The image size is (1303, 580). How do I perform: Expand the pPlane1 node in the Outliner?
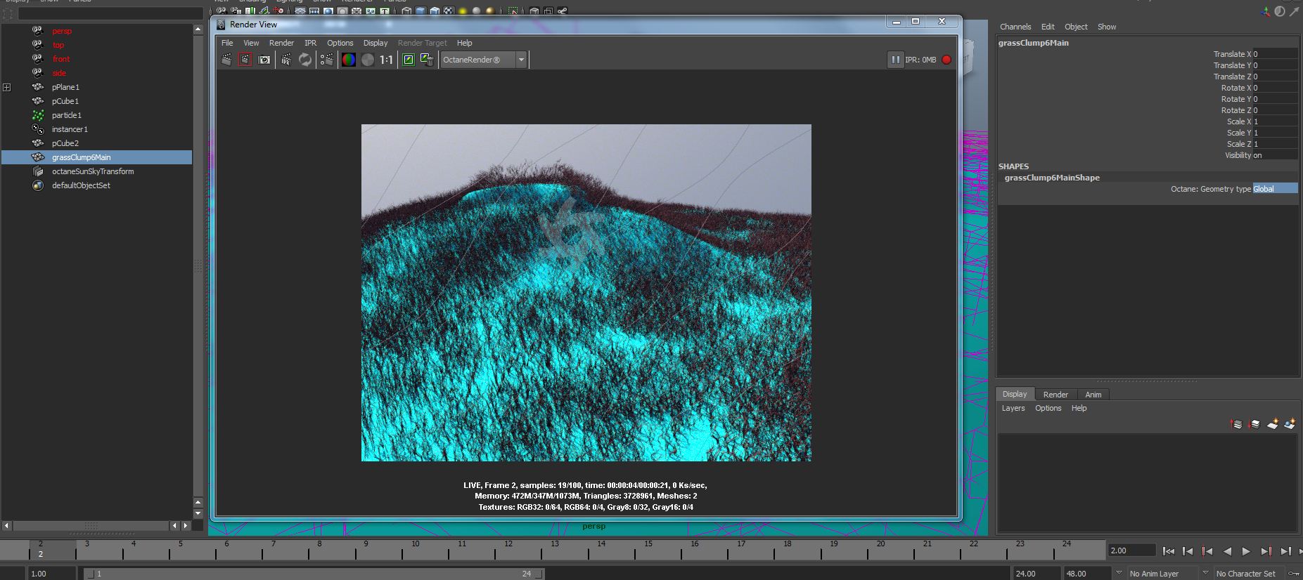[6, 87]
